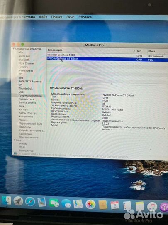Select Хранилище in the sidebar

click(x=26, y=134)
